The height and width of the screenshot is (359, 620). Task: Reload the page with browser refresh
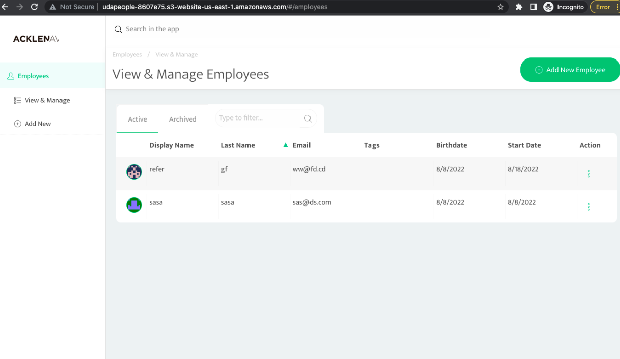(x=34, y=7)
